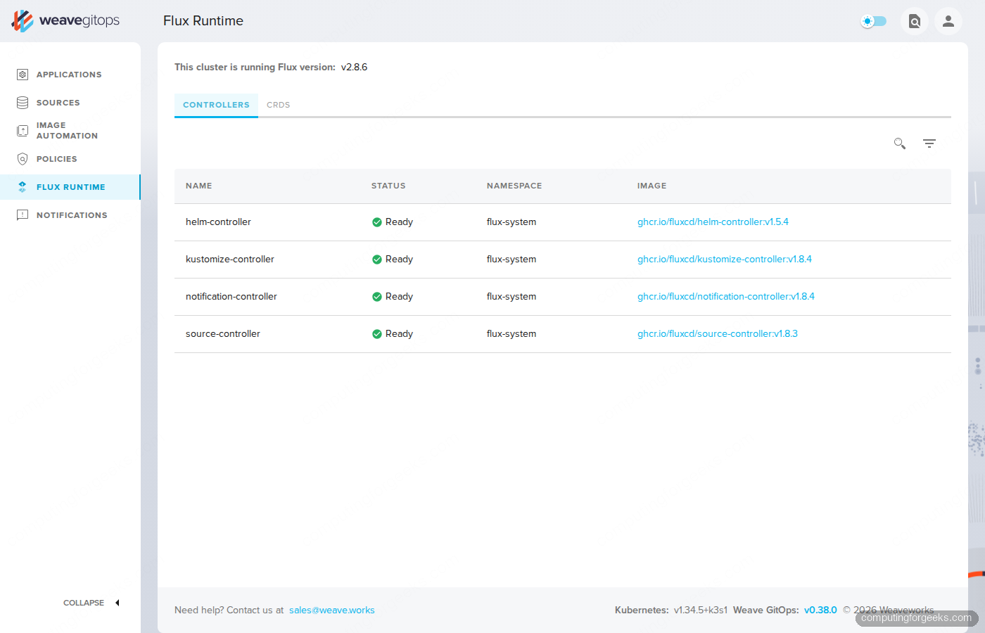Click source-controller Ready status checkmark
985x633 pixels.
click(377, 334)
